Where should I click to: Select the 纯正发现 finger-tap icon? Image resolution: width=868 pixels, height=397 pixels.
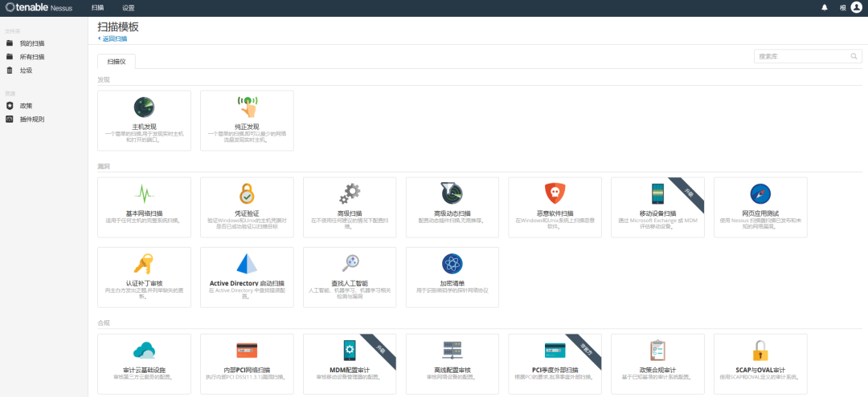(247, 107)
